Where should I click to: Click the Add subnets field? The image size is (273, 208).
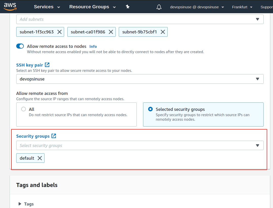(x=140, y=19)
